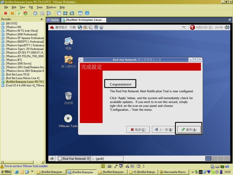The width and height of the screenshot is (233, 175).
Task: Click the TC input method indicator
Action: 184,27
